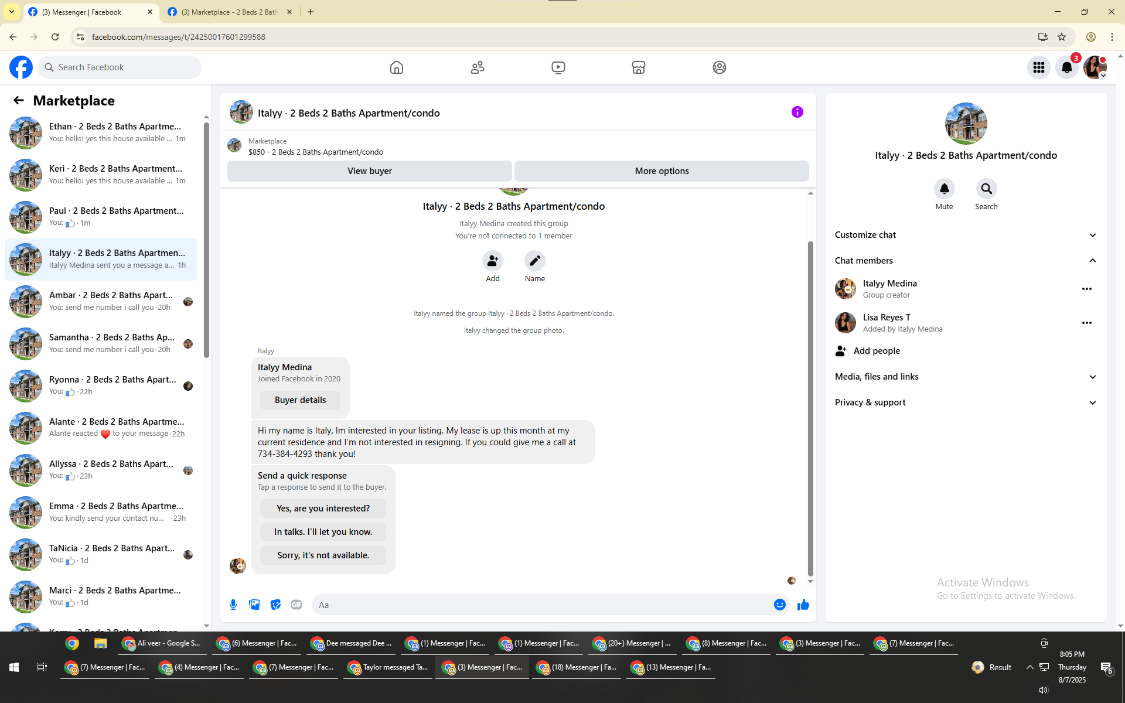Open the Keri conversation
1125x703 pixels.
pos(101,175)
